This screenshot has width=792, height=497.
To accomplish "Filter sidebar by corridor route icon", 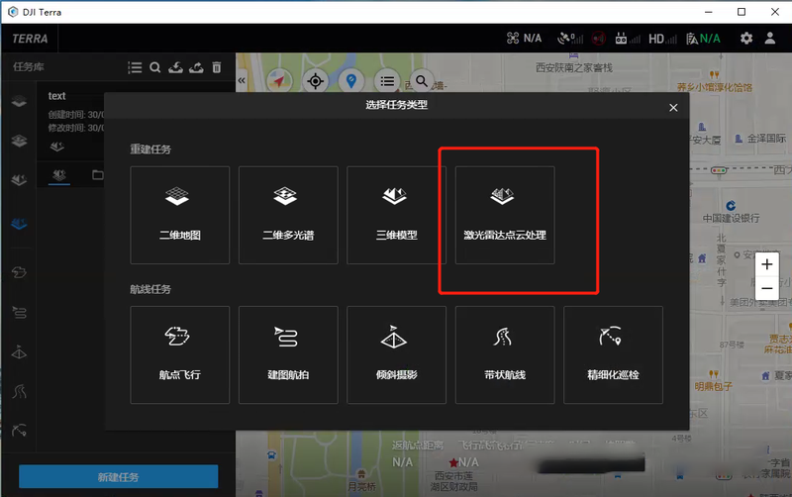I will [x=19, y=391].
